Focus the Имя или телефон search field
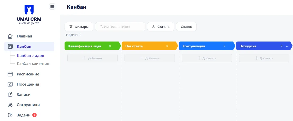293x121 pixels. coord(120,27)
